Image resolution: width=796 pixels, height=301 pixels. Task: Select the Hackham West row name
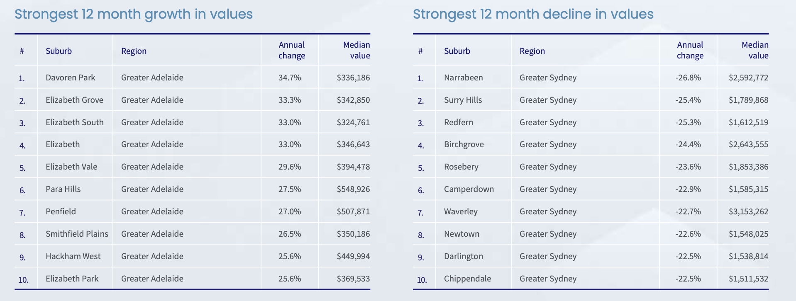tap(73, 256)
